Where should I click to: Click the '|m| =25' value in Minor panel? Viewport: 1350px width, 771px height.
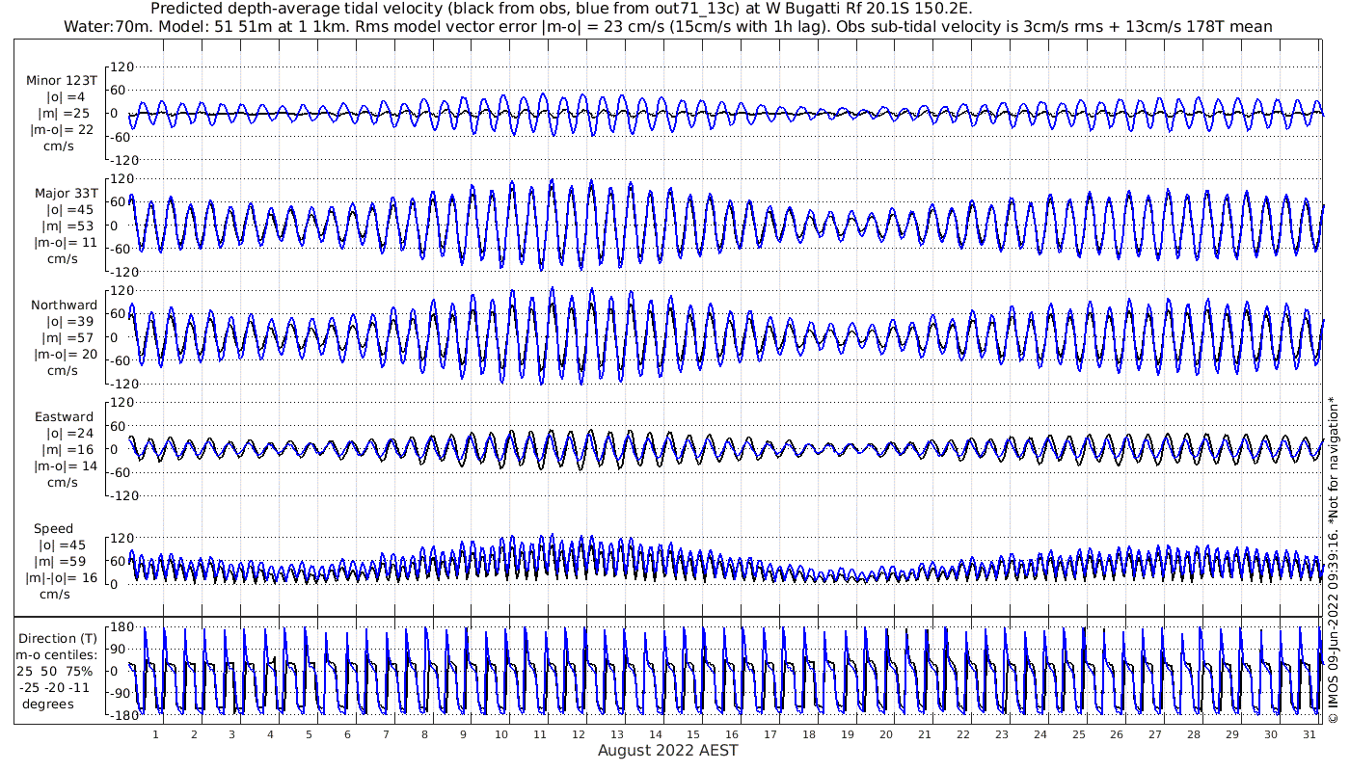[69, 114]
